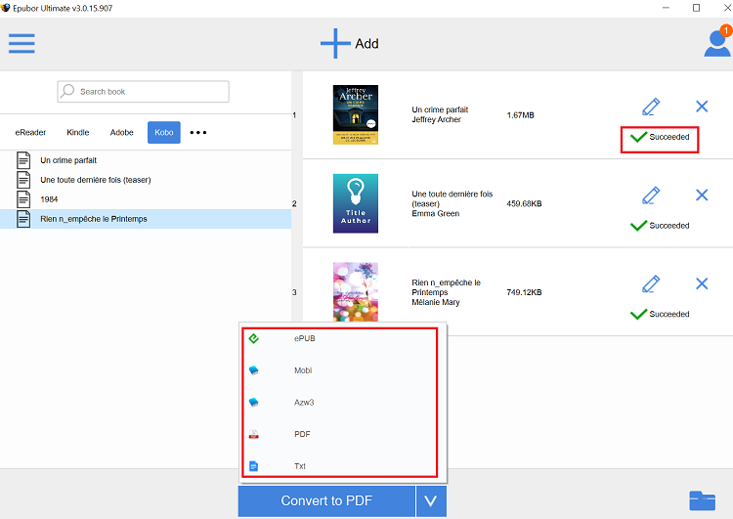Remove Un crime parfait from the list
The width and height of the screenshot is (733, 519).
coord(701,107)
